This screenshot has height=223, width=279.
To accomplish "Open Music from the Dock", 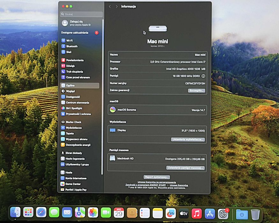I will point(197,213).
